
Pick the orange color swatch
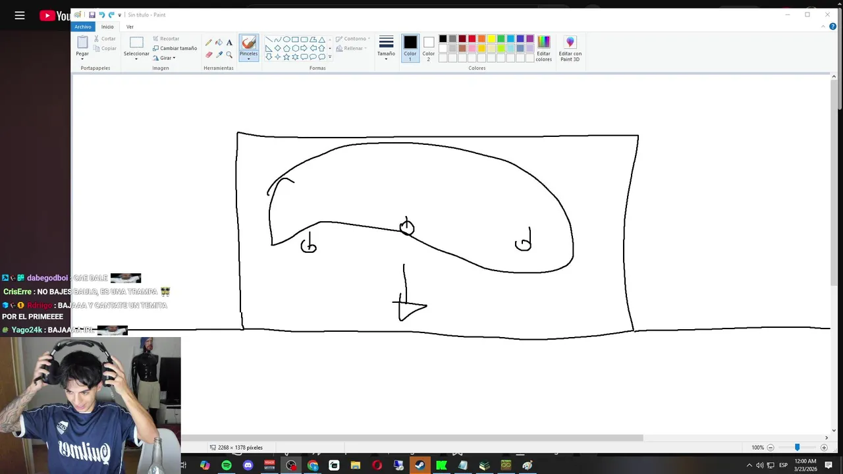pos(481,39)
